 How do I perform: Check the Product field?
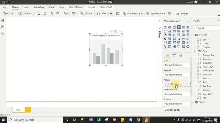click(x=198, y=78)
